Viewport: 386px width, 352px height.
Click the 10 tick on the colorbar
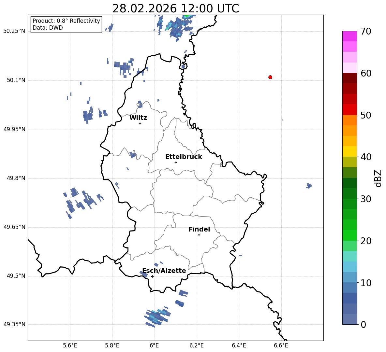(x=366, y=283)
